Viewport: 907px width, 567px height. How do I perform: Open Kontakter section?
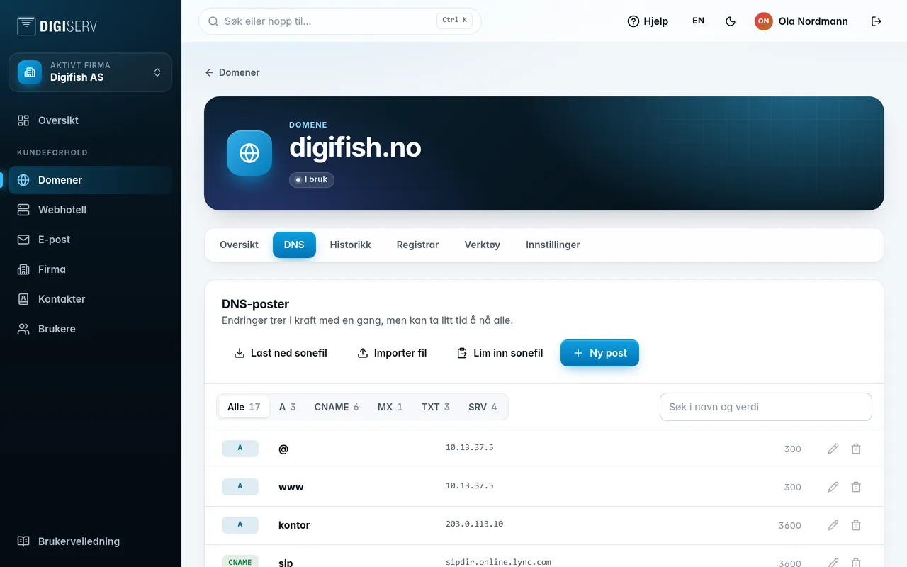(x=90, y=299)
